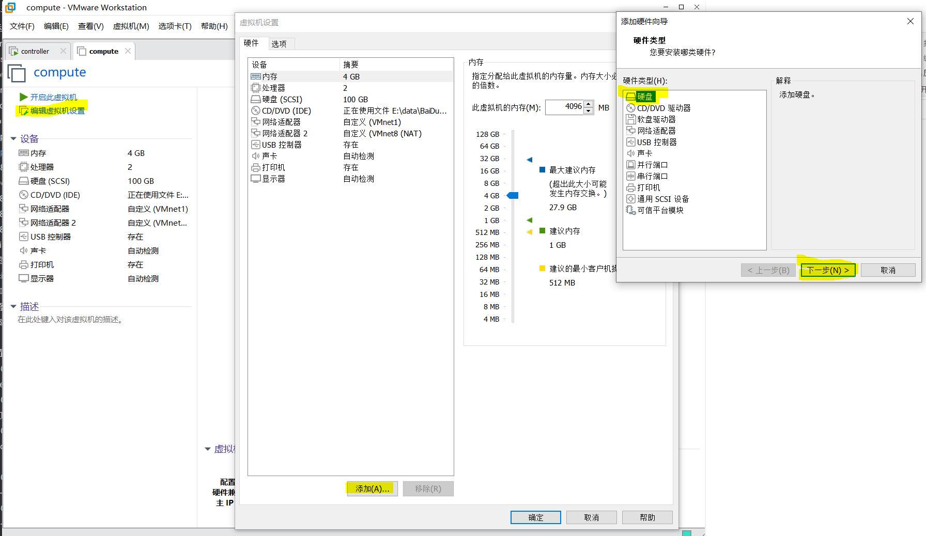Click 设备 column header in settings

pyautogui.click(x=294, y=65)
